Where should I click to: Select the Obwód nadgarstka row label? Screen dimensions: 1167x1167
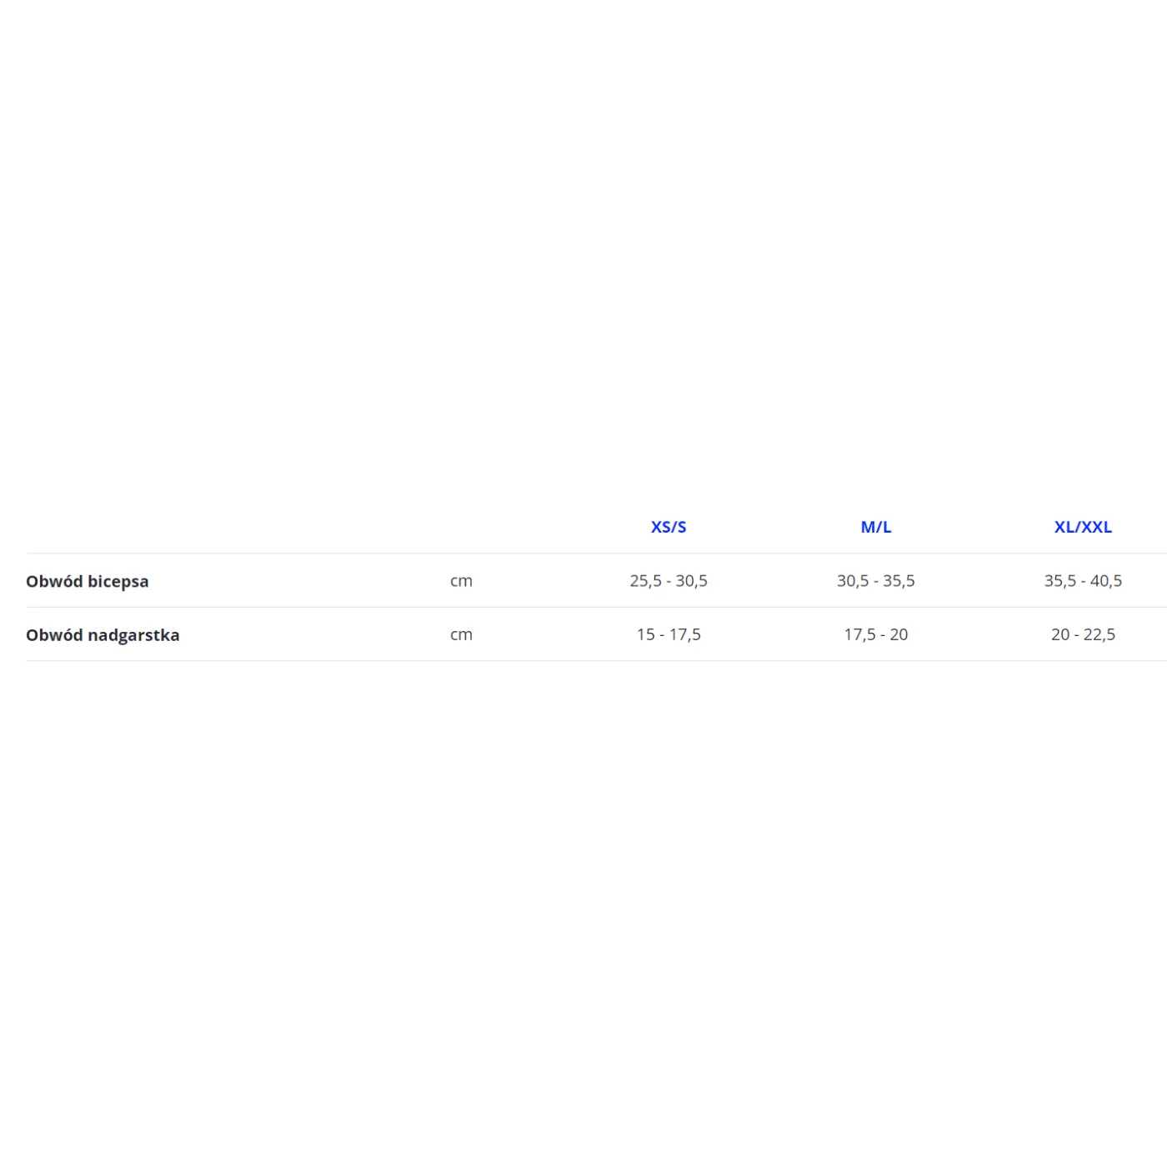click(103, 635)
